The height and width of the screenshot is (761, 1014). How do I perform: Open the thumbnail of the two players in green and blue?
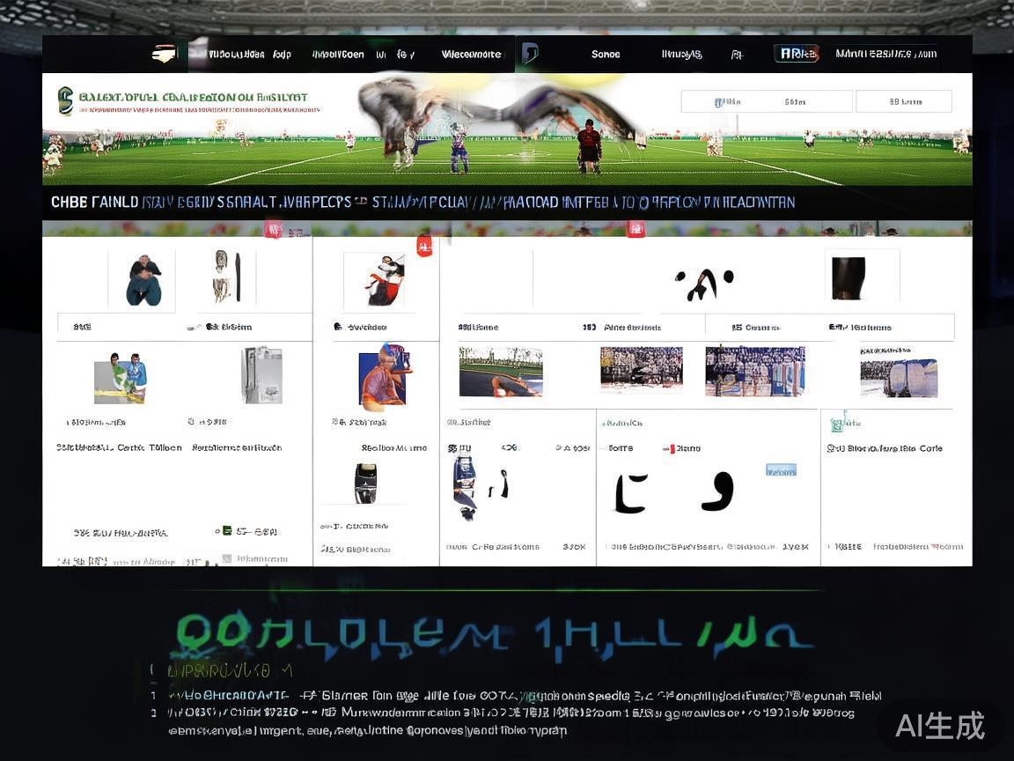(121, 377)
